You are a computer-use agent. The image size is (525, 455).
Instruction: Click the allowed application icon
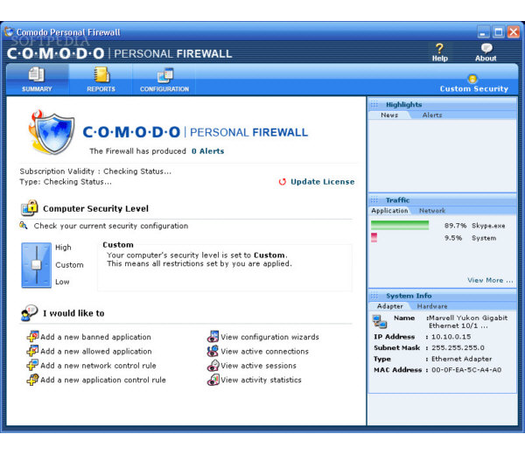(33, 351)
